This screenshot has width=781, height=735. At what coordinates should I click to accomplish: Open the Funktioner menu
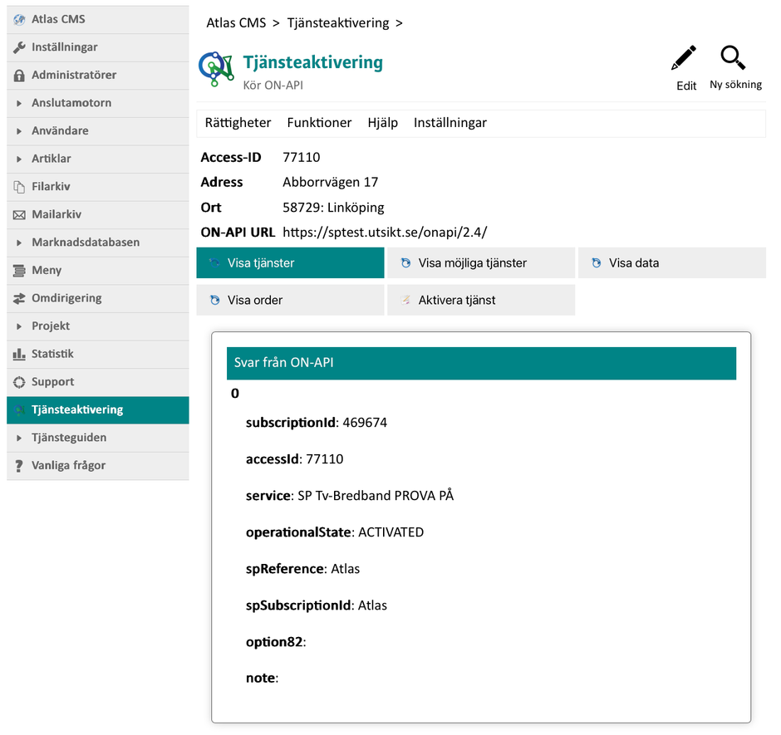pyautogui.click(x=319, y=123)
